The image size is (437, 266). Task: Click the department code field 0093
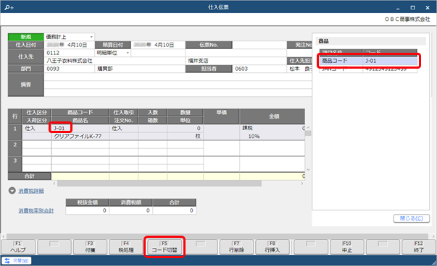[70, 69]
